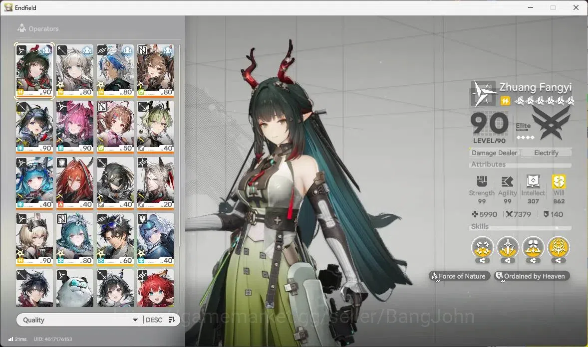Select the teal-haired level 80 operator
588x347 pixels.
pyautogui.click(x=75, y=239)
